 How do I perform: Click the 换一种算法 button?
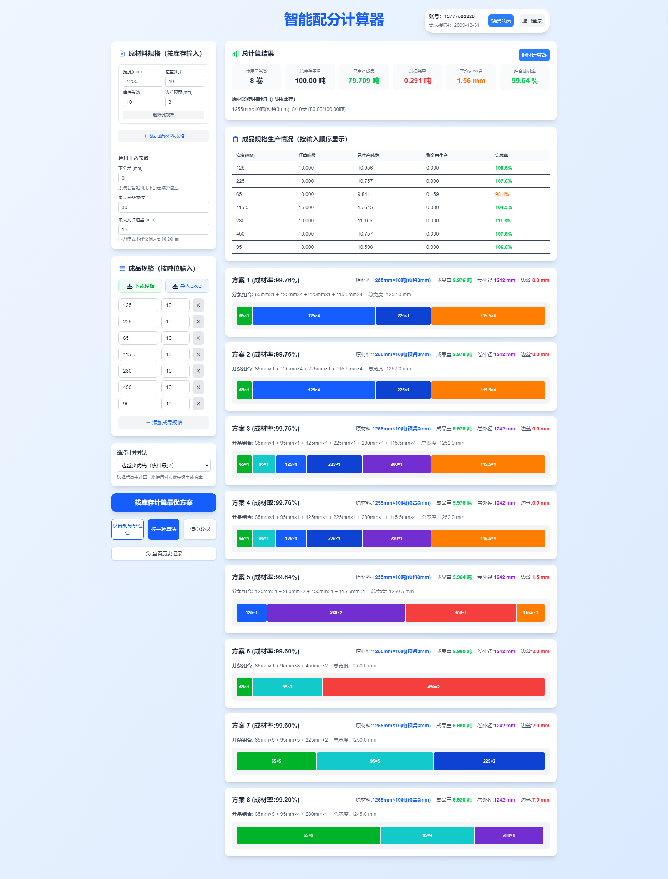coord(163,529)
